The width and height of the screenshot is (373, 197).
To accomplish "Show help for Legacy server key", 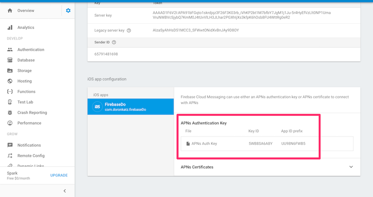I will pyautogui.click(x=129, y=30).
